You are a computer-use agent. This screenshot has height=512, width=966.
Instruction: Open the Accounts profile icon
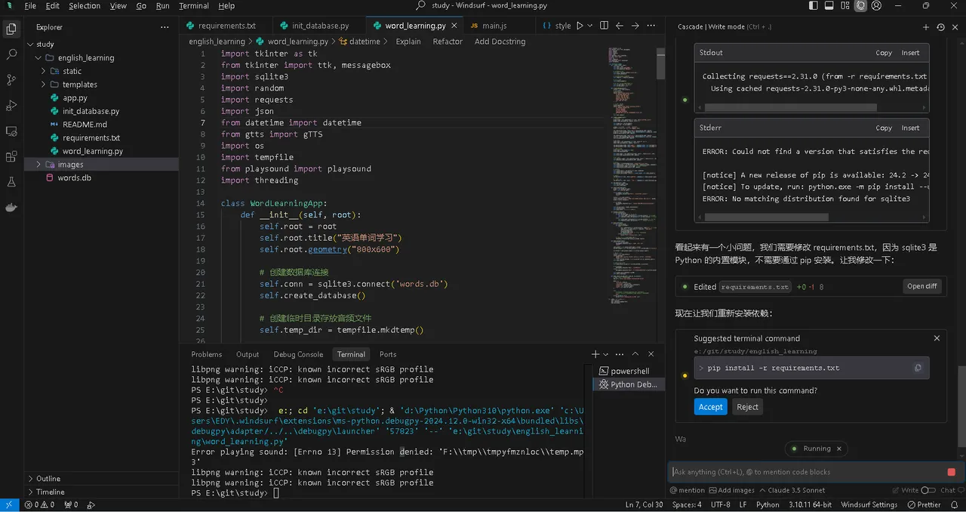[x=876, y=6]
